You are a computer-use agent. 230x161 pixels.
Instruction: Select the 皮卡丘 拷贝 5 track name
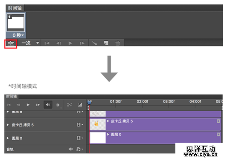click(23, 125)
